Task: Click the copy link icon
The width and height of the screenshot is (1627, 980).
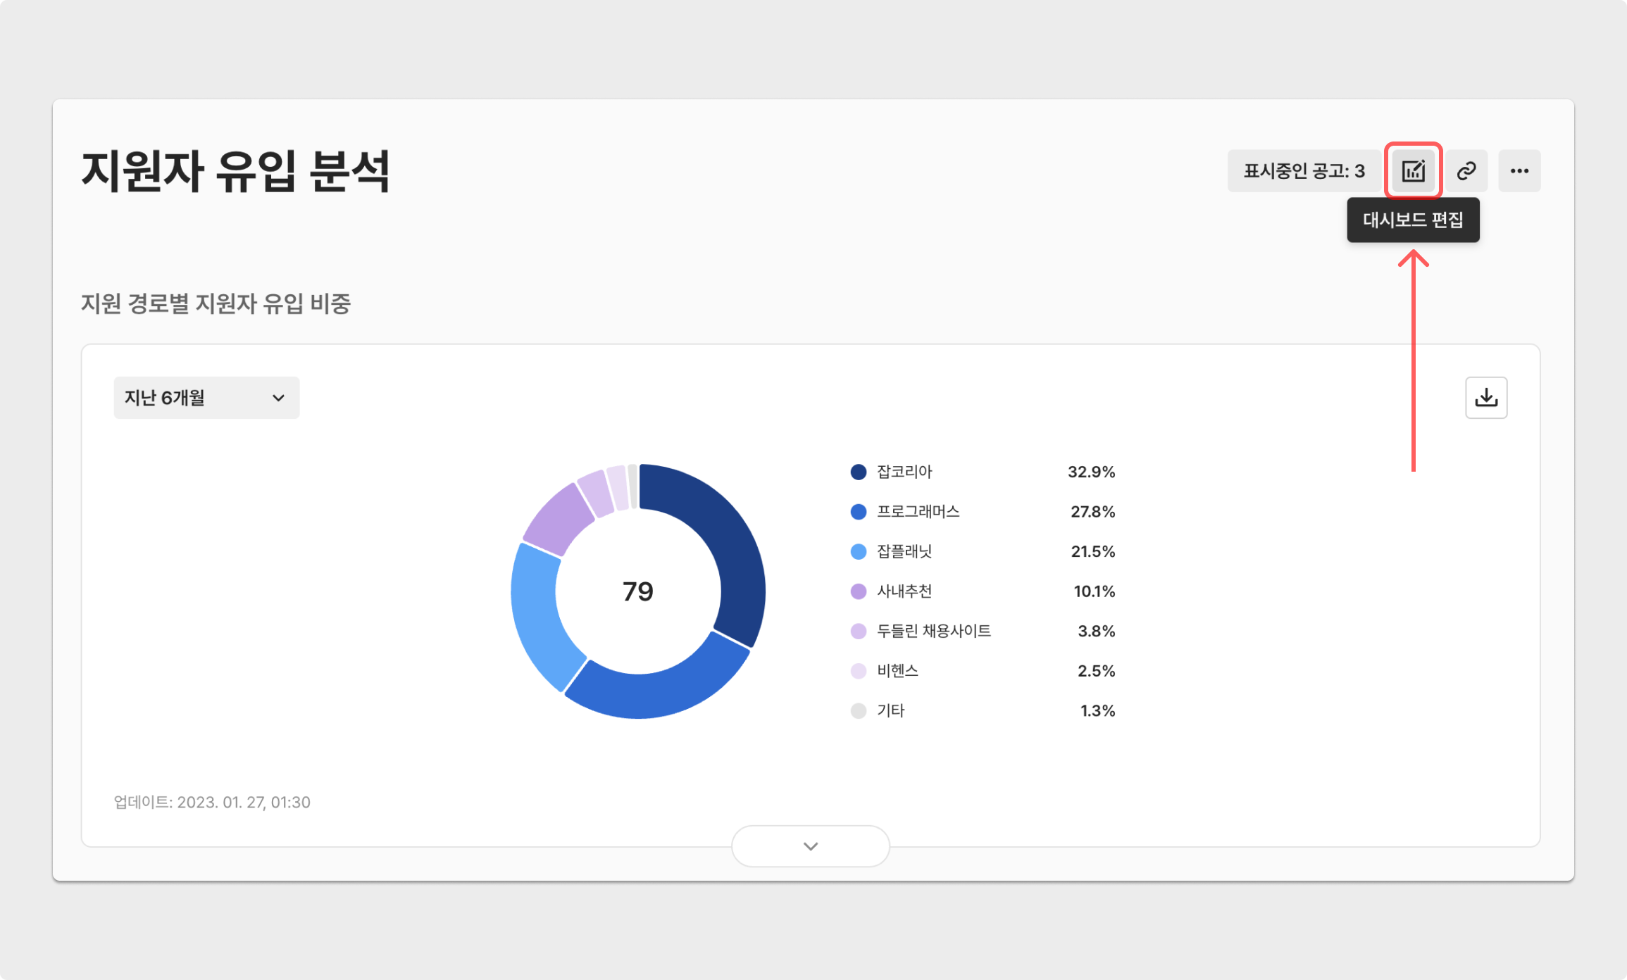Action: click(x=1466, y=171)
